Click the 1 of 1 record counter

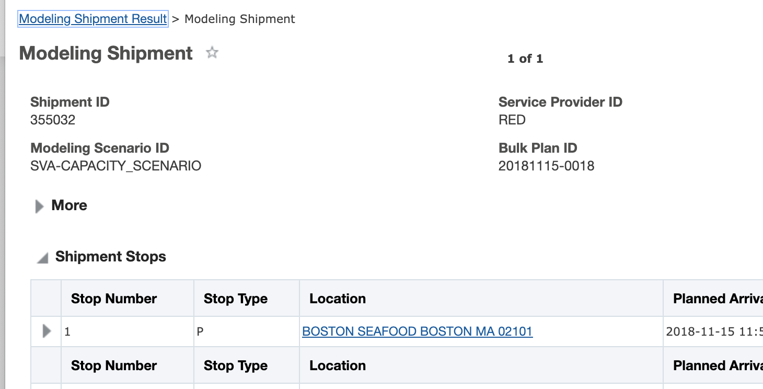(525, 59)
